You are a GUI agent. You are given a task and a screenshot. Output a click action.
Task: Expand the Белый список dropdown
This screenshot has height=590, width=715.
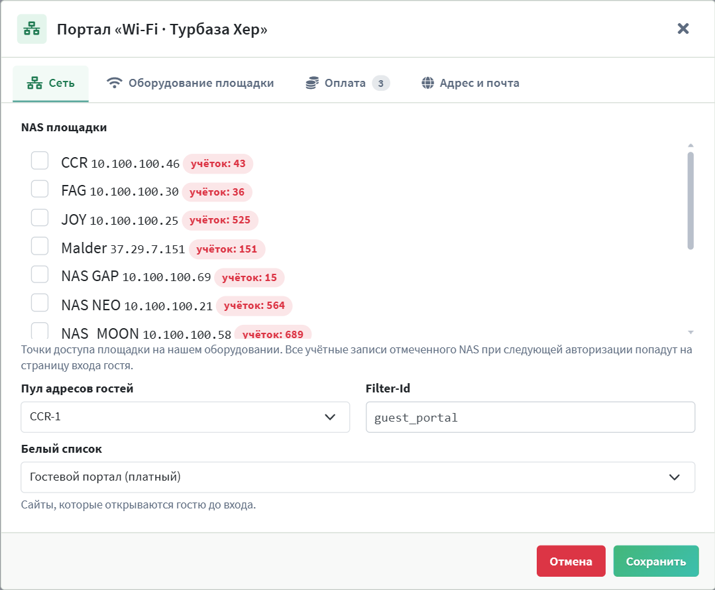click(x=358, y=477)
